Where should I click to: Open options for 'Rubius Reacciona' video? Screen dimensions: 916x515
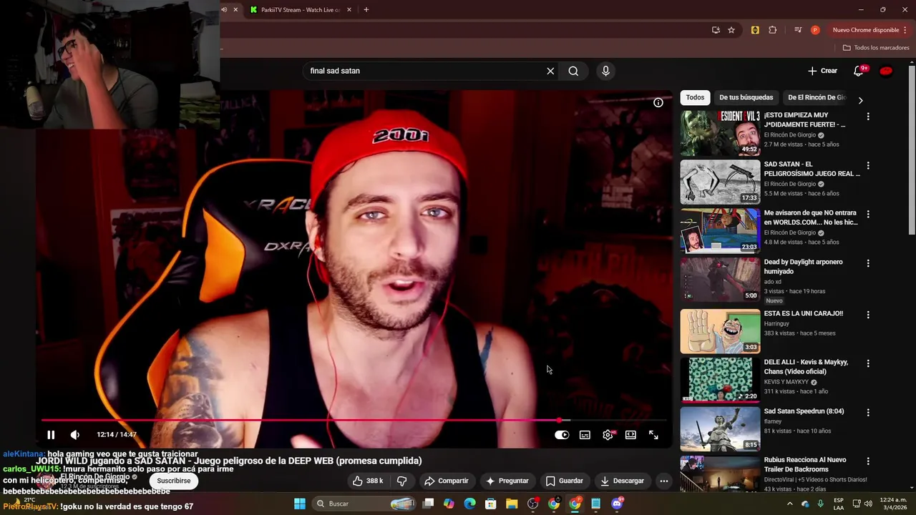868,461
